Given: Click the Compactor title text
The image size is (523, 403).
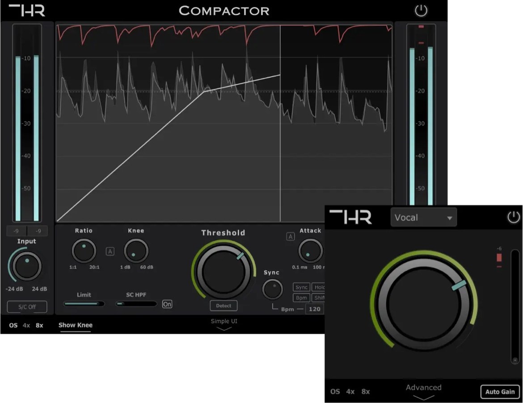Looking at the screenshot, I should click(224, 11).
